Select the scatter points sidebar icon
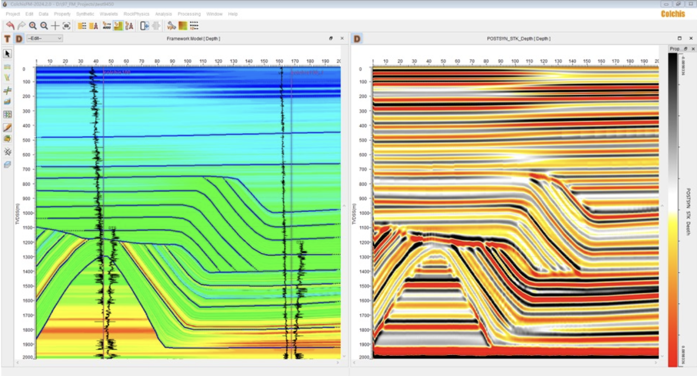The width and height of the screenshot is (697, 376). [8, 151]
